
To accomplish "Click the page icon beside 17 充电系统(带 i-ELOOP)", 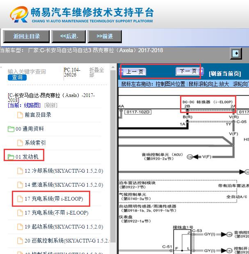I will click(x=20, y=199).
